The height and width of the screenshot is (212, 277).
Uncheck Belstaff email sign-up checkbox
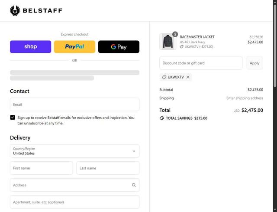pyautogui.click(x=13, y=117)
